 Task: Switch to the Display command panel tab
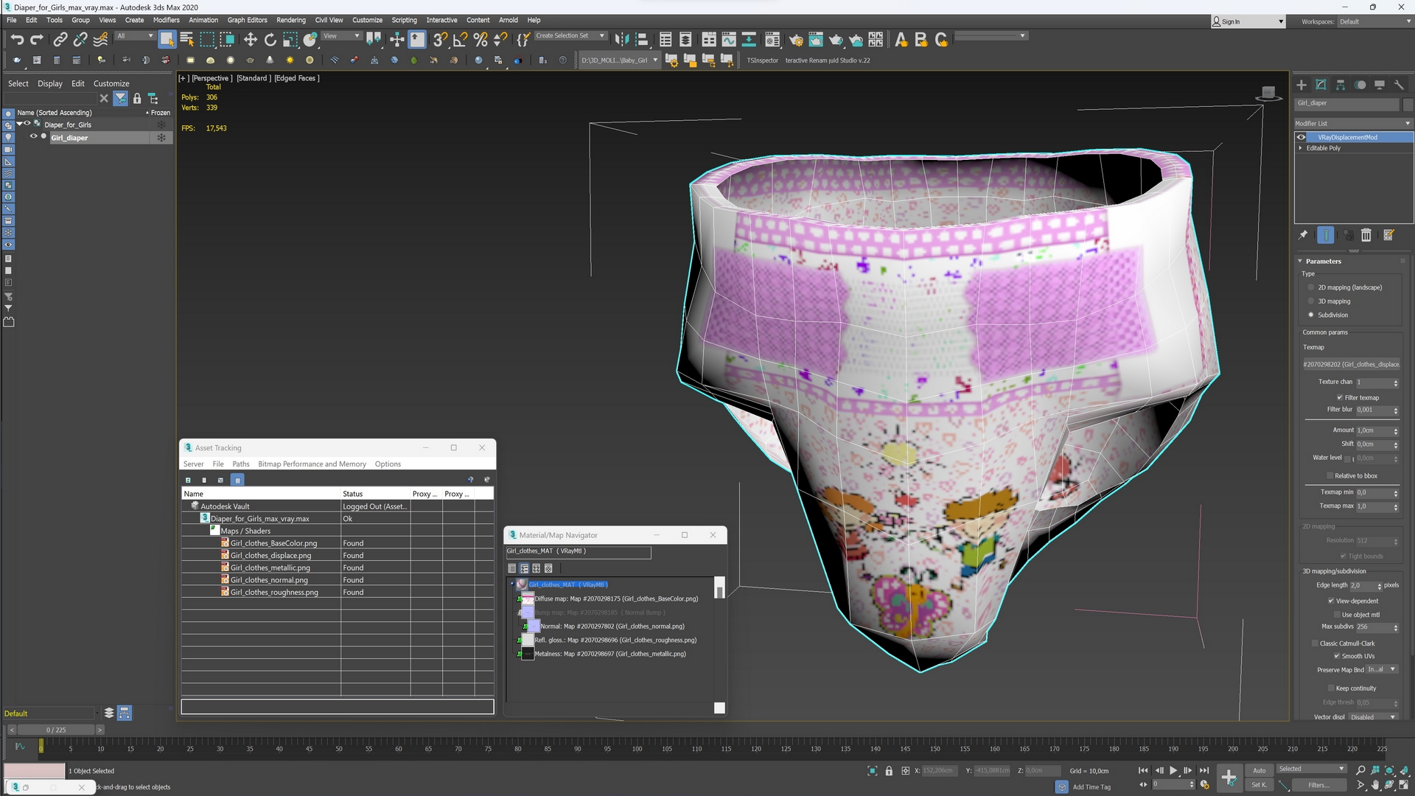coord(1380,85)
